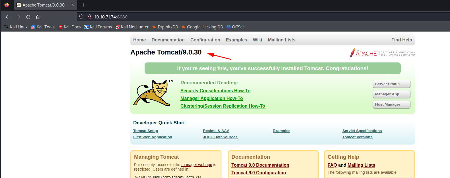Viewport: 450px width, 178px height.
Task: Click the Apache Software Foundation logo
Action: [382, 53]
